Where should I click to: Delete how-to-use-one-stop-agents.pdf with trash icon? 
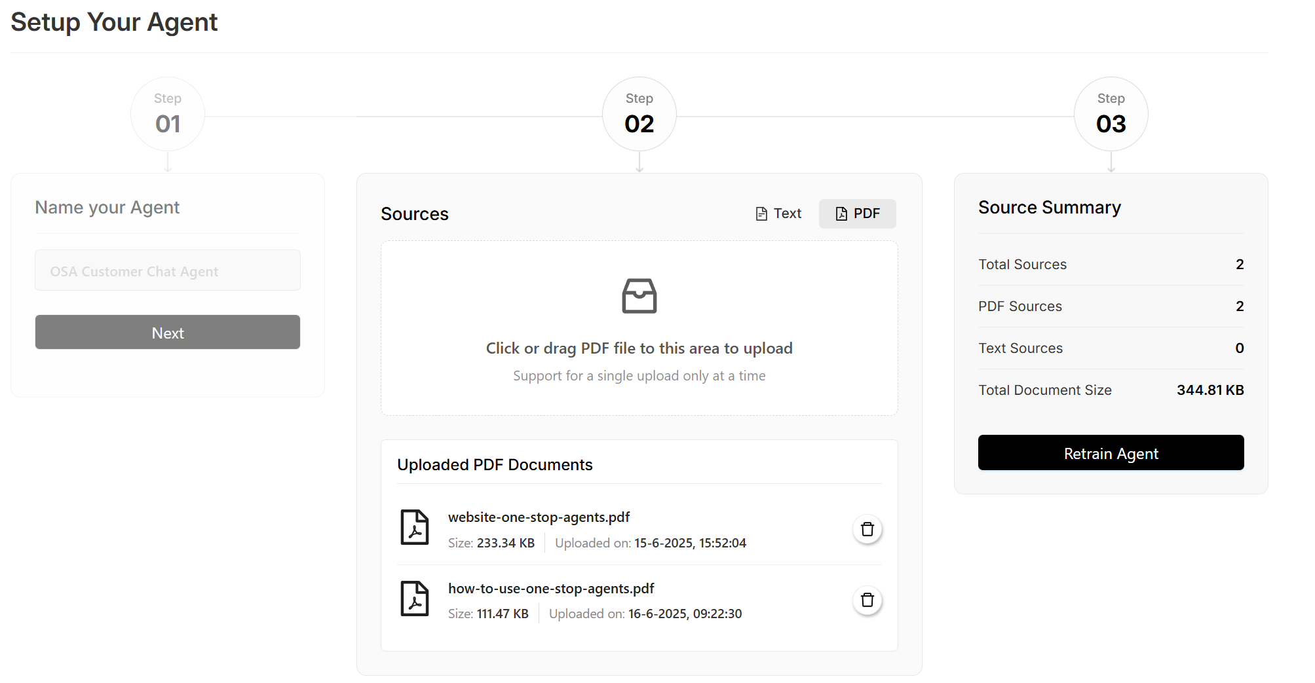[867, 600]
